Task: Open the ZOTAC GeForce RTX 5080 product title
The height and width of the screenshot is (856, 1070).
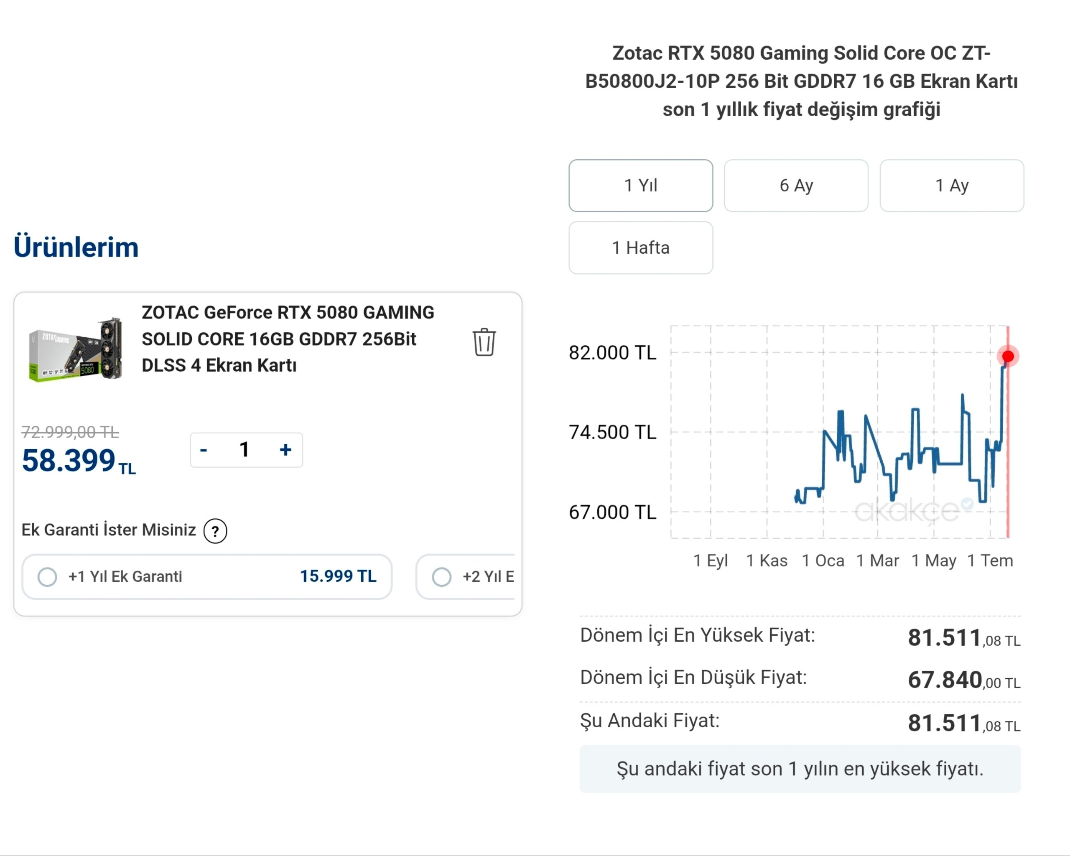Action: 288,339
